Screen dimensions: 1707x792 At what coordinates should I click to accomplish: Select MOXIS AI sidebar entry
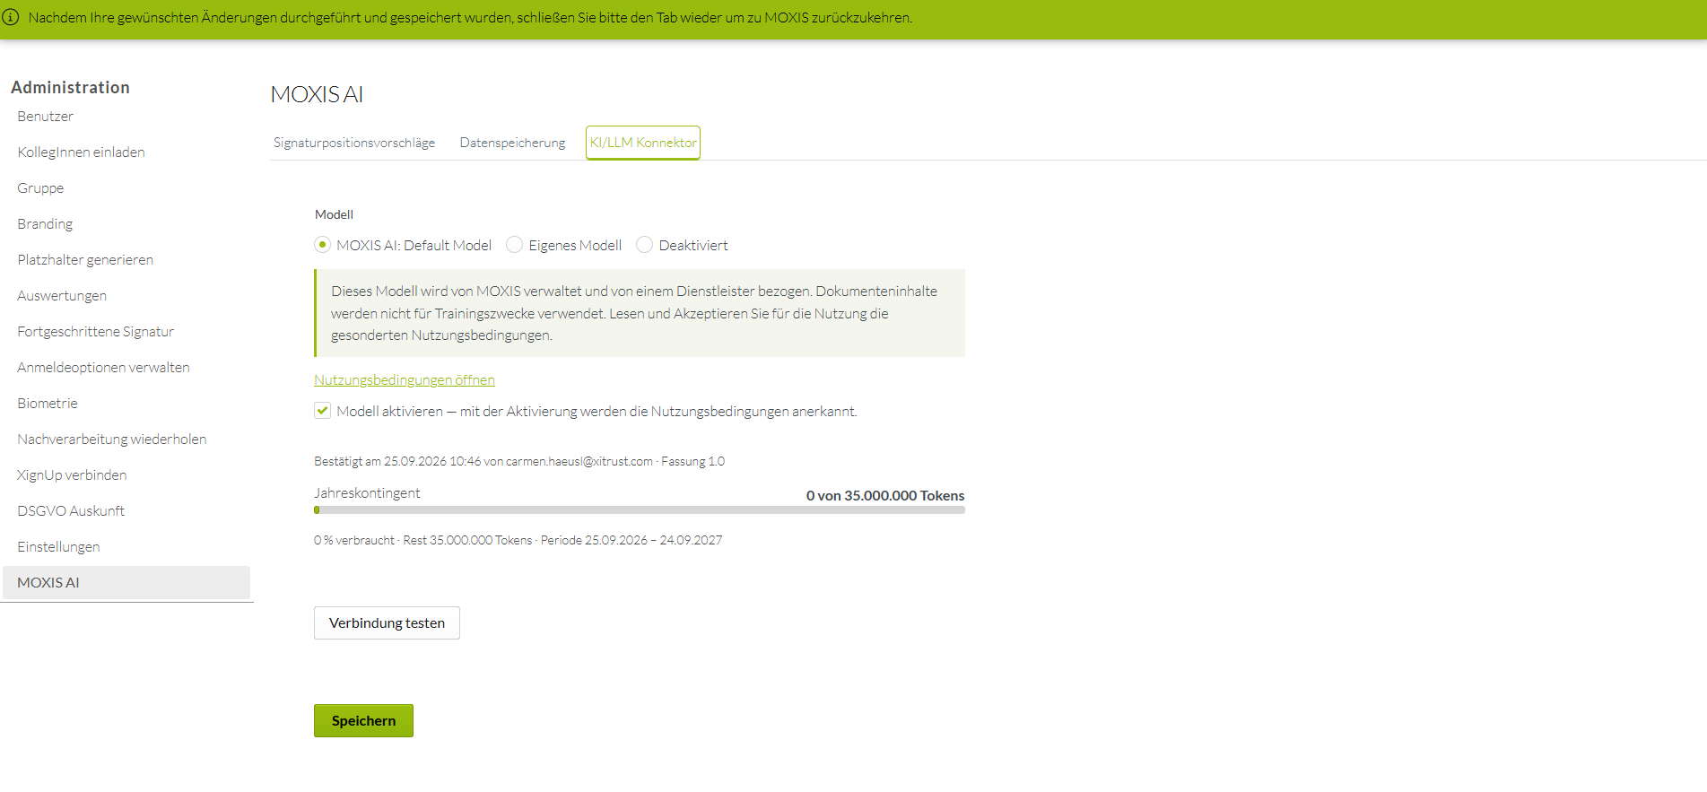(x=126, y=582)
